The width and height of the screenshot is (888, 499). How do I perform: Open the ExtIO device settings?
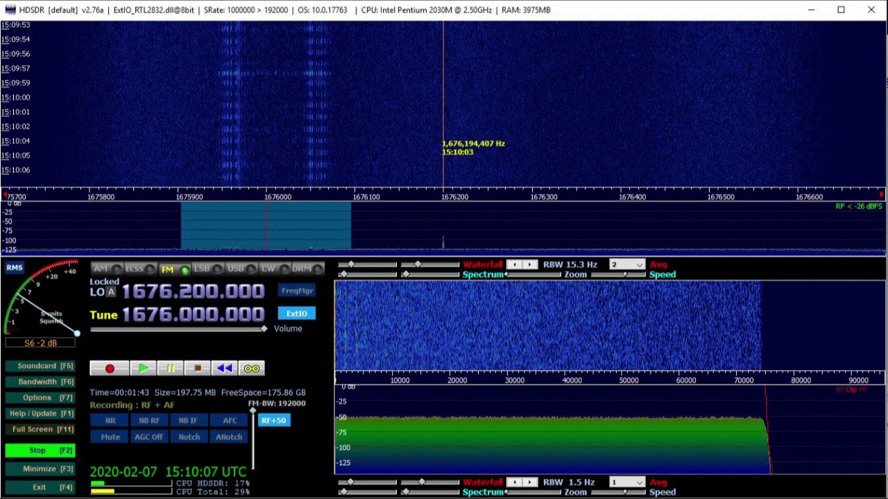[x=297, y=314]
